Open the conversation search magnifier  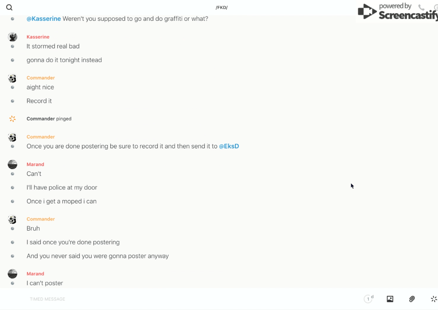pos(9,8)
